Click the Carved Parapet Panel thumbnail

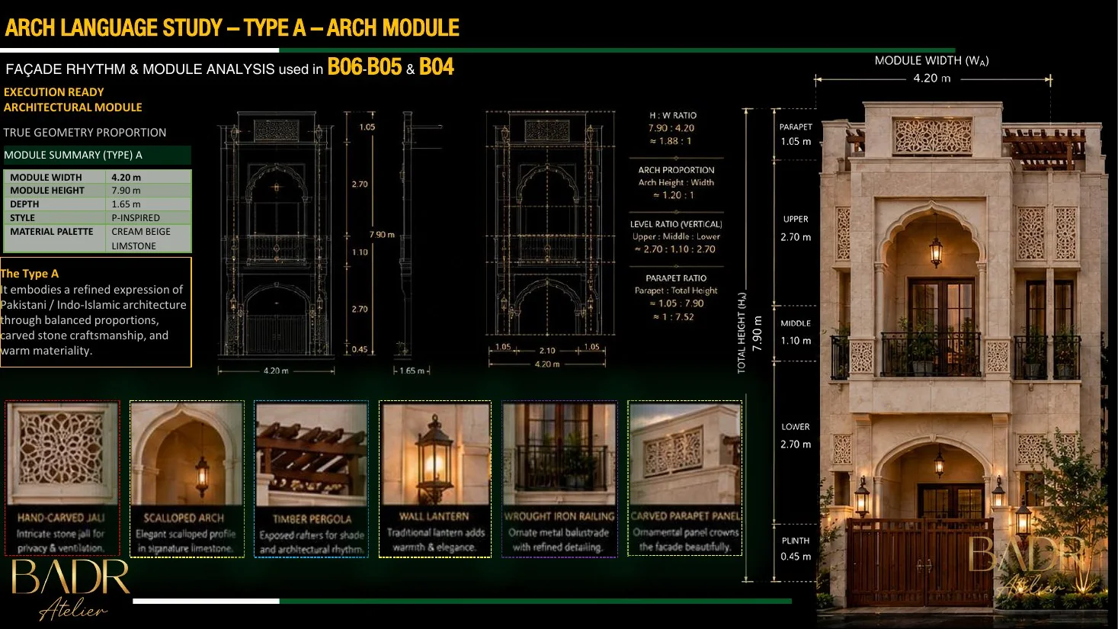click(x=684, y=479)
